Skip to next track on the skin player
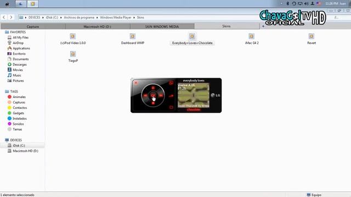This screenshot has height=197, width=351. (x=161, y=95)
